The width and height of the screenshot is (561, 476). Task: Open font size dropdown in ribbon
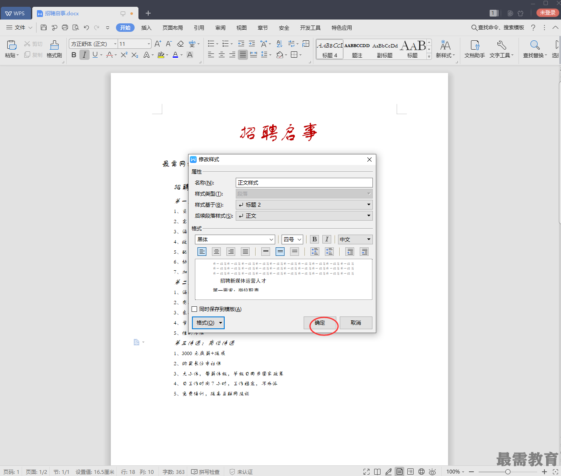149,44
